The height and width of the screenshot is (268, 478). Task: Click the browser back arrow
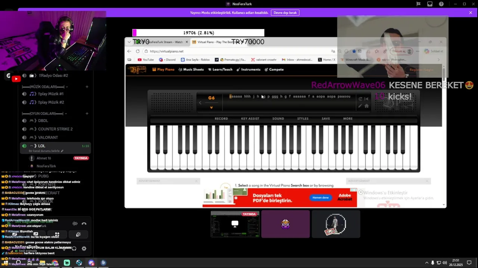click(129, 51)
